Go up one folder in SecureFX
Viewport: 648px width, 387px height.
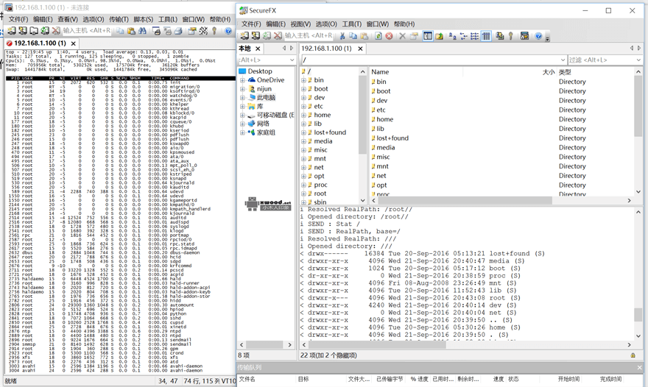(x=440, y=36)
